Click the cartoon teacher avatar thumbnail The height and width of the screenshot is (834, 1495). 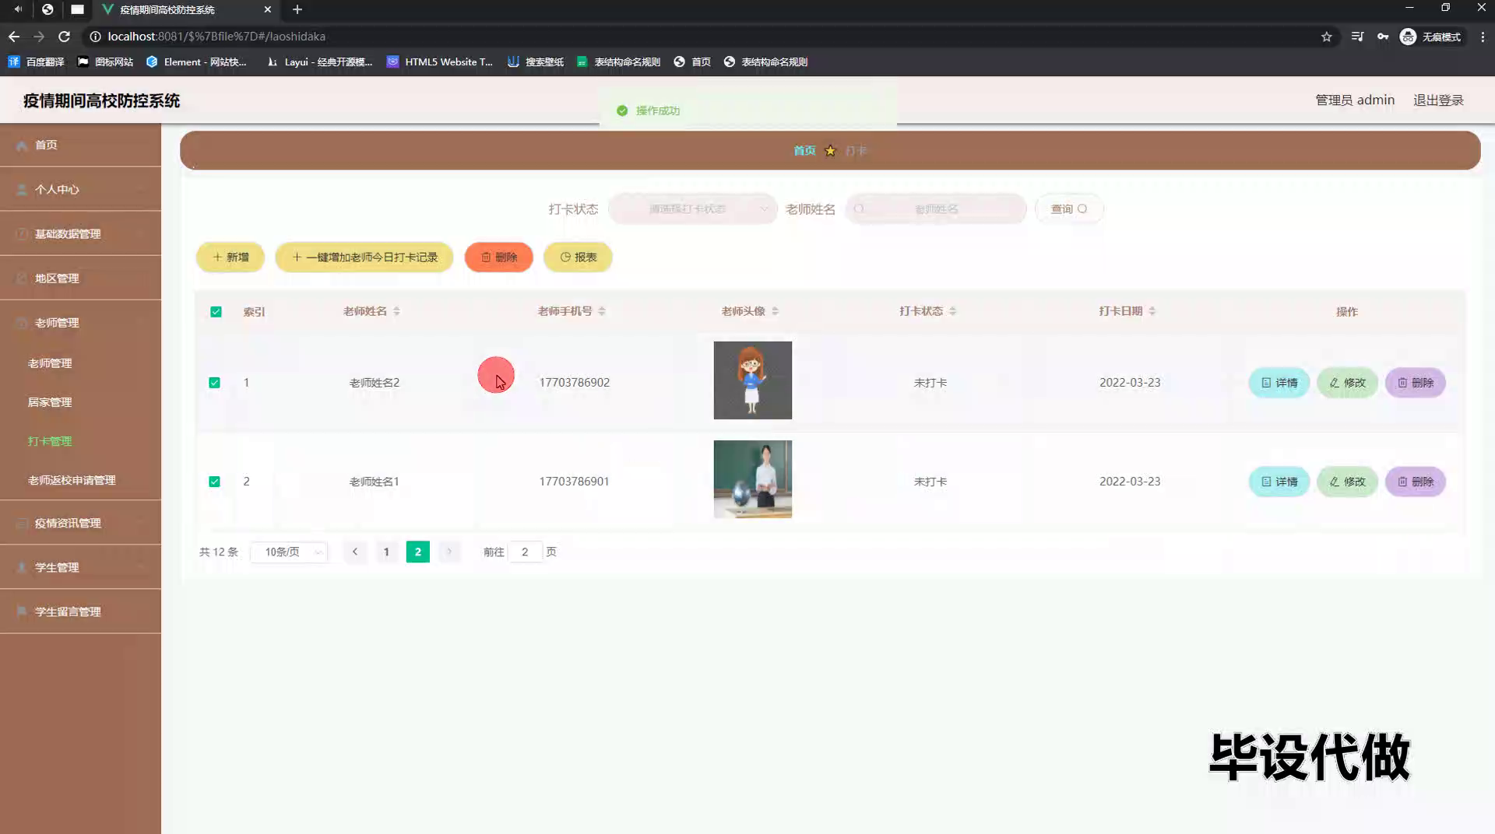(x=752, y=380)
